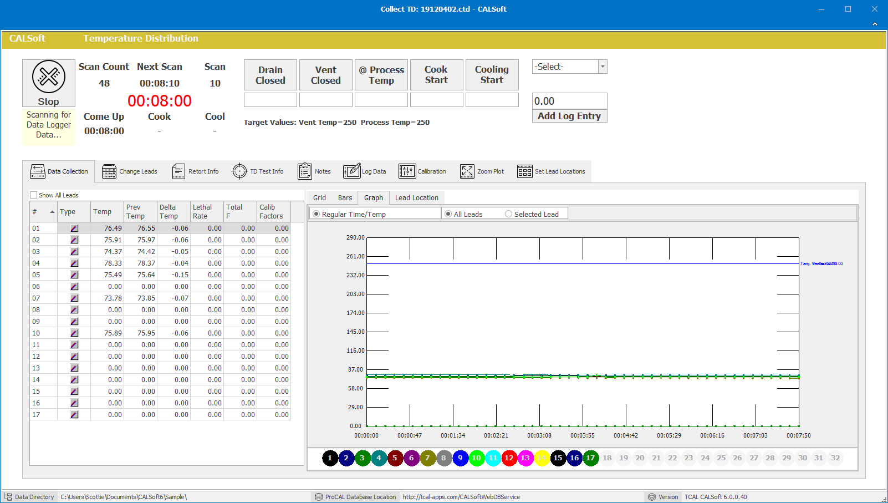Select the All Leads radio option
Image resolution: width=888 pixels, height=503 pixels.
pyautogui.click(x=448, y=214)
